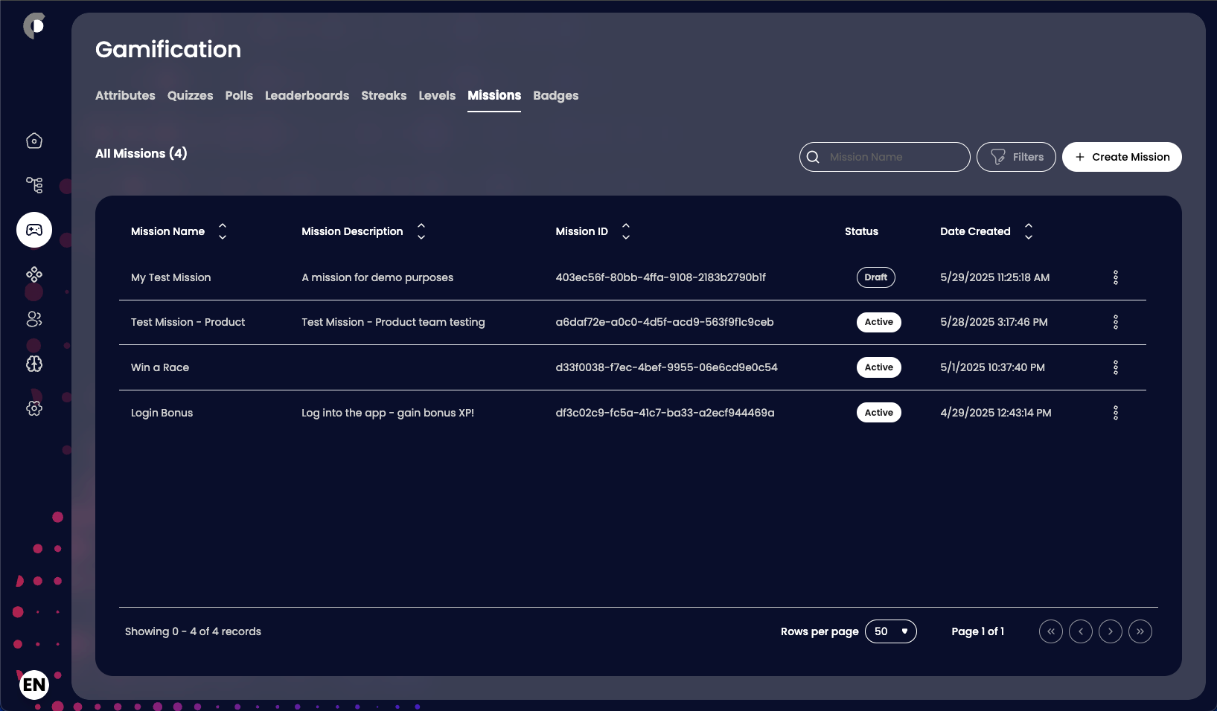Switch to the Leaderboards tab
Image resolution: width=1217 pixels, height=711 pixels.
(307, 95)
